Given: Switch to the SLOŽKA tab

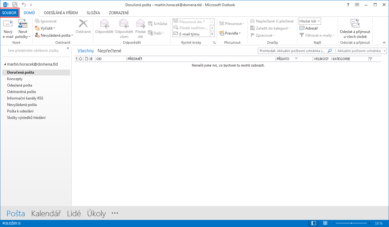Looking at the screenshot, I should pyautogui.click(x=93, y=13).
